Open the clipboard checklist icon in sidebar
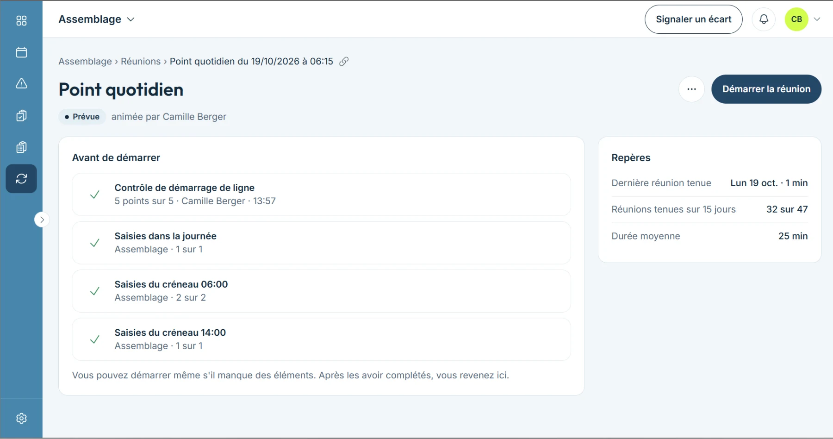This screenshot has height=439, width=833. [21, 115]
